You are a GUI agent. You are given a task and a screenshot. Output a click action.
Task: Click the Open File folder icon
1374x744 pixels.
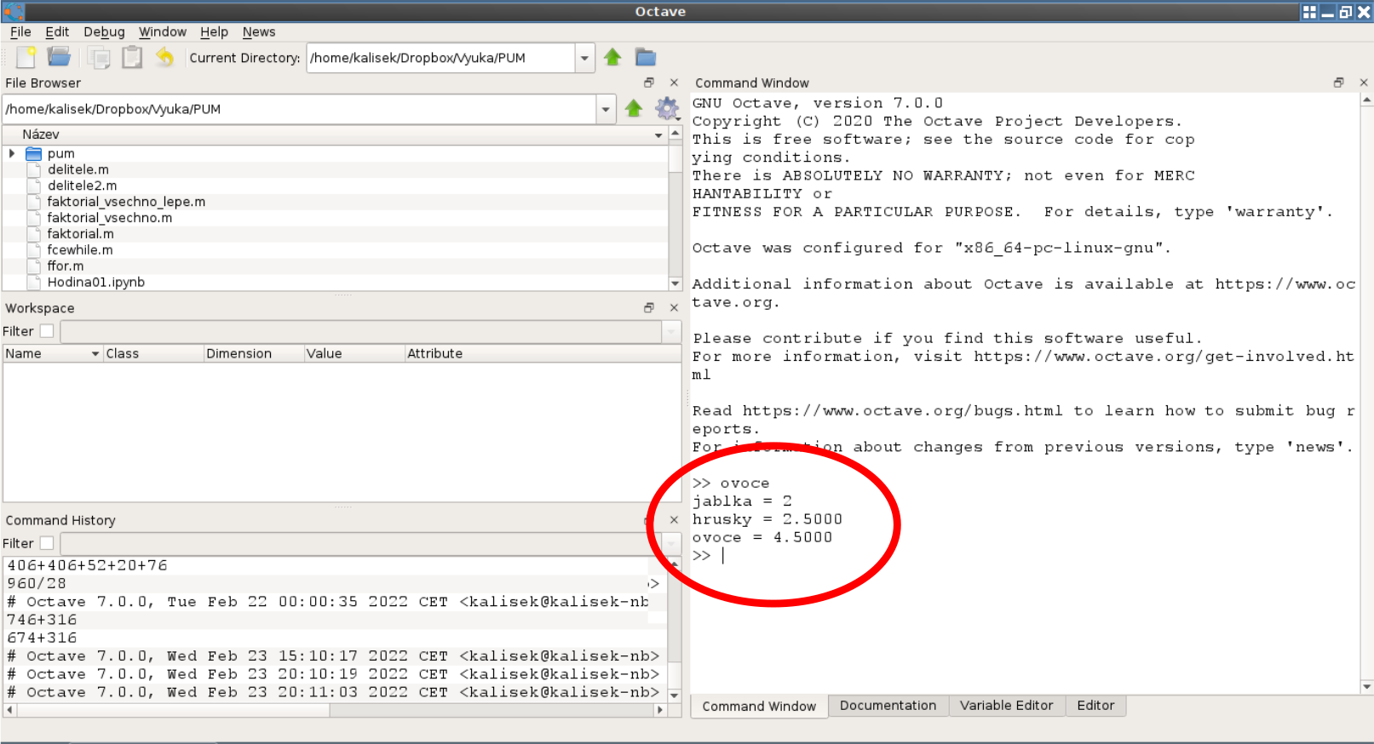click(x=59, y=57)
